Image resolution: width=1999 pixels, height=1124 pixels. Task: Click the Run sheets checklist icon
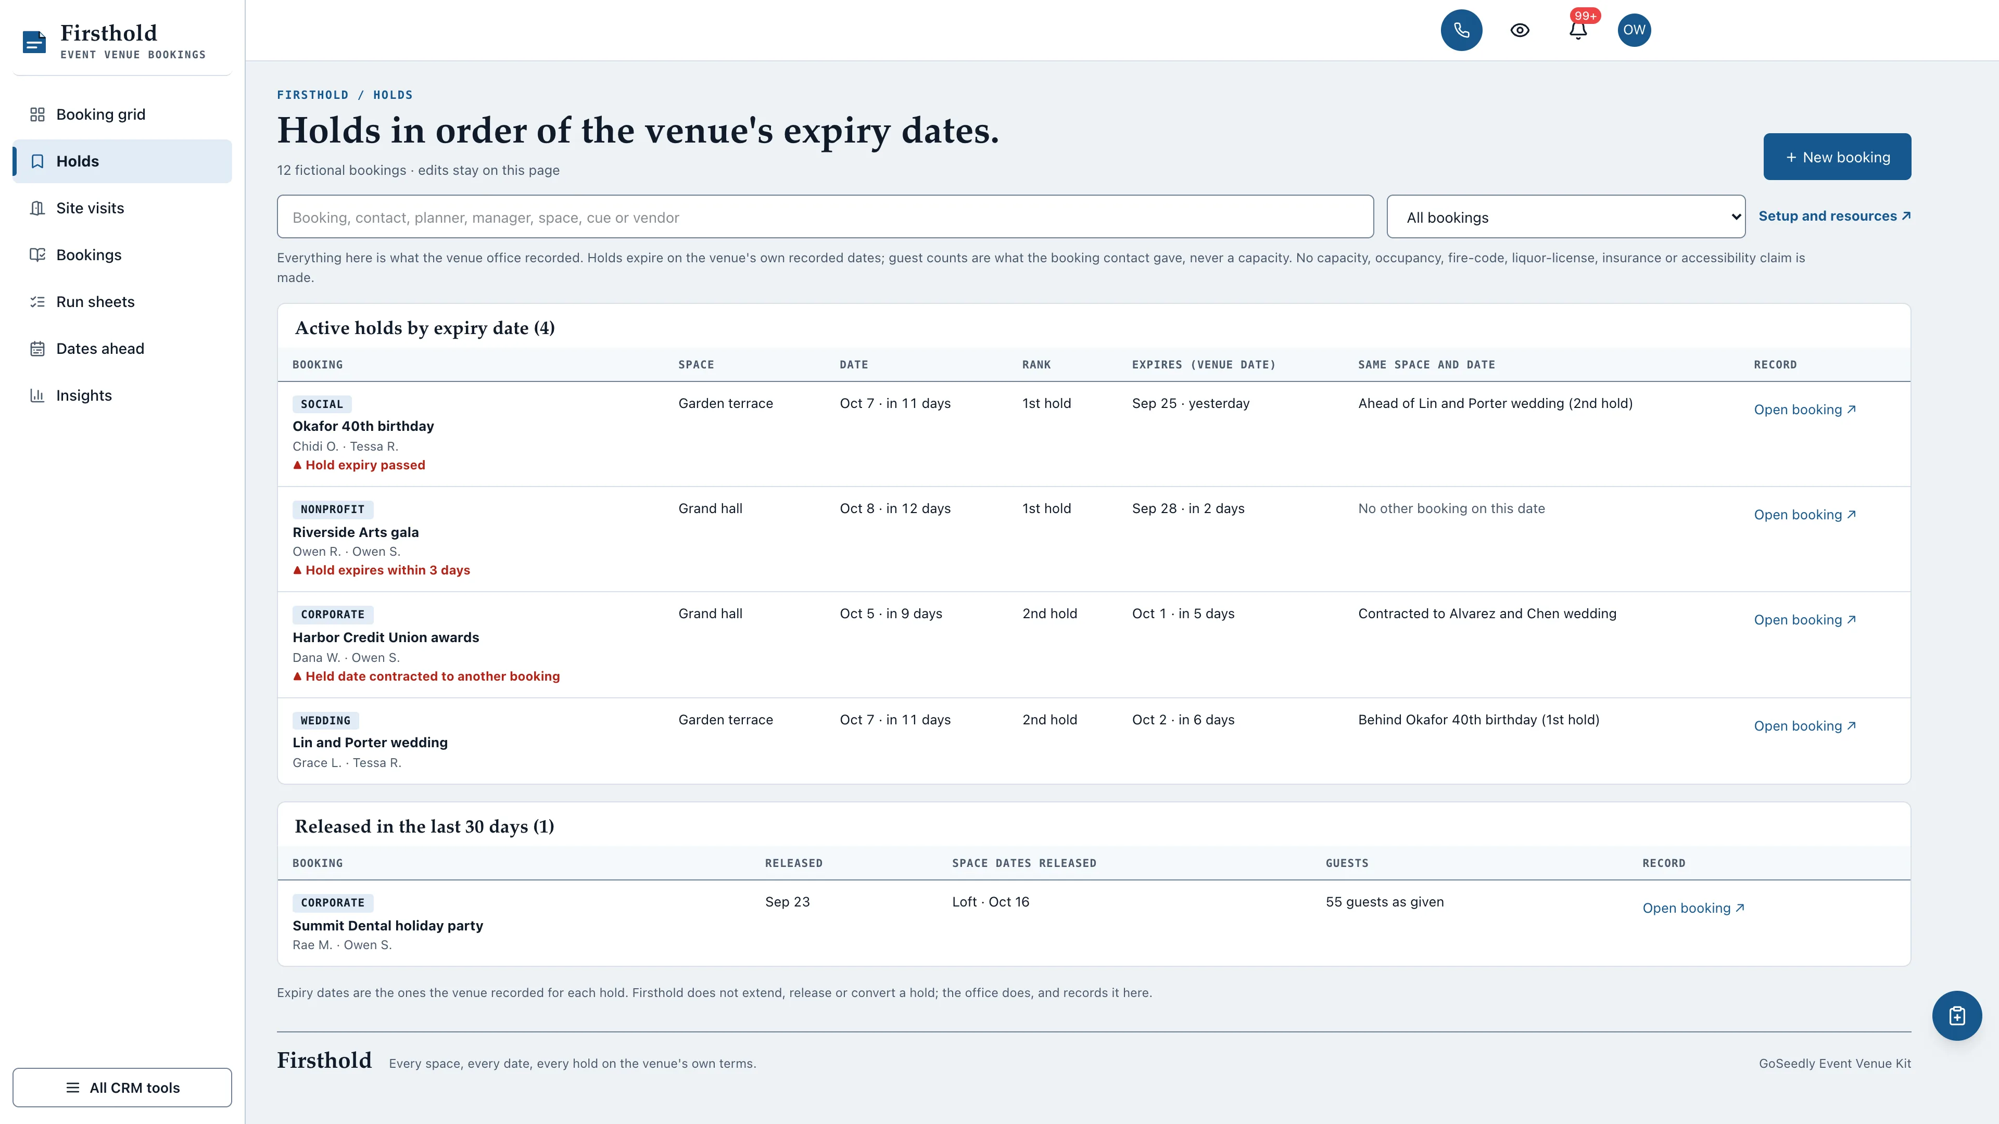(x=37, y=302)
